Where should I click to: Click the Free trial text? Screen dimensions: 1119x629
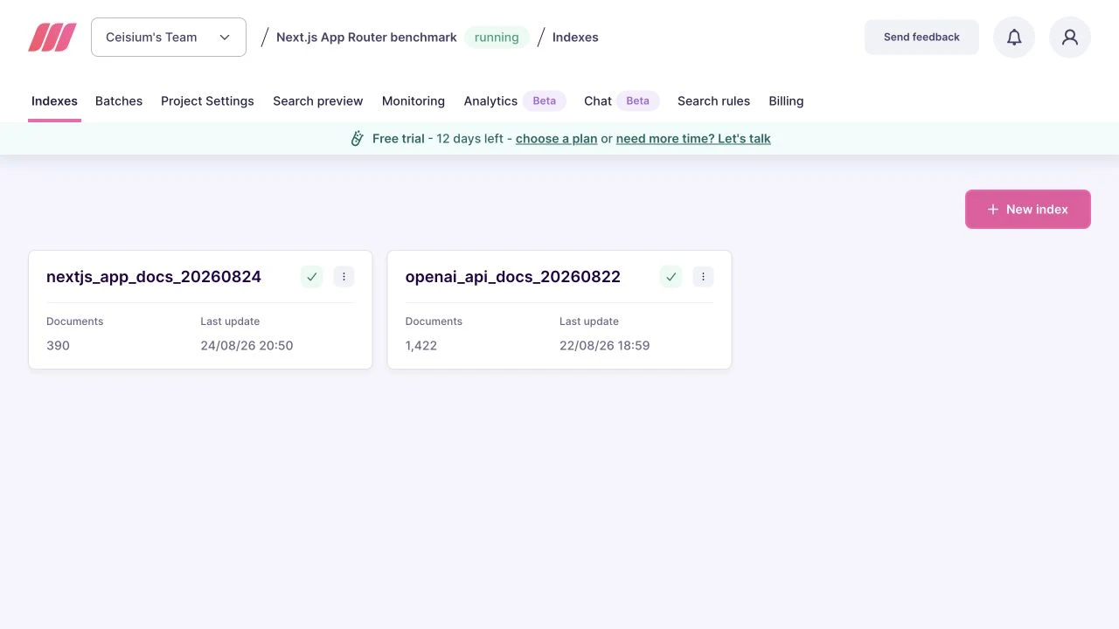399,139
